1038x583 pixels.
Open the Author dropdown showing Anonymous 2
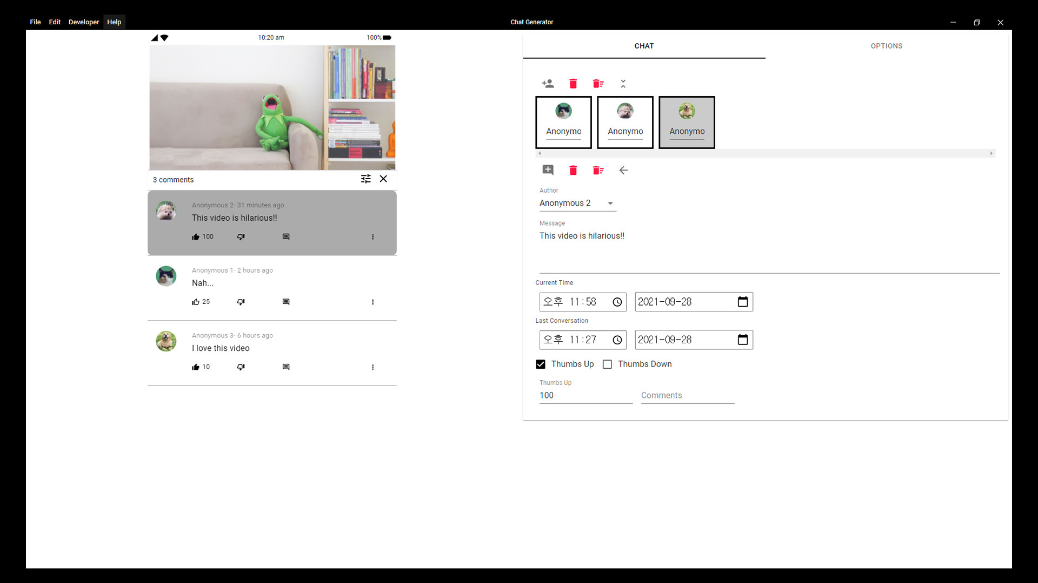point(610,204)
